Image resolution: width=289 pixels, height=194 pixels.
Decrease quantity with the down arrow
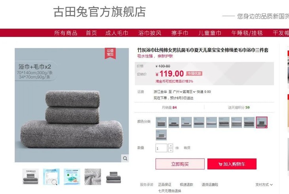(x=171, y=150)
